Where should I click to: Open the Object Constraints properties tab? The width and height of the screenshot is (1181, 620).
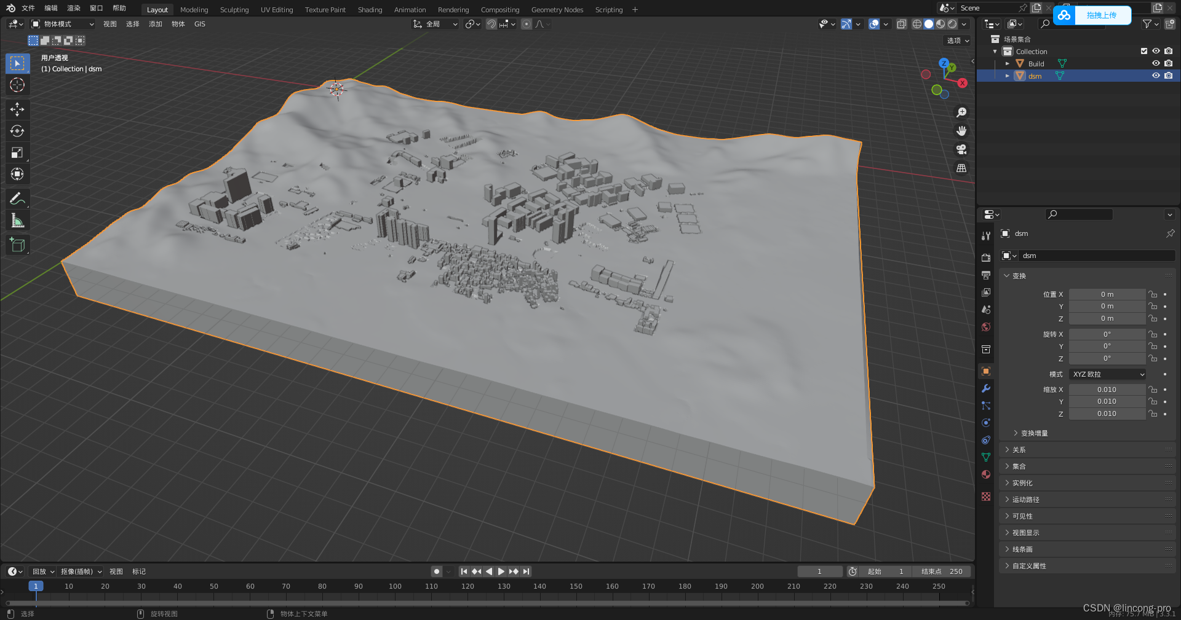(986, 440)
